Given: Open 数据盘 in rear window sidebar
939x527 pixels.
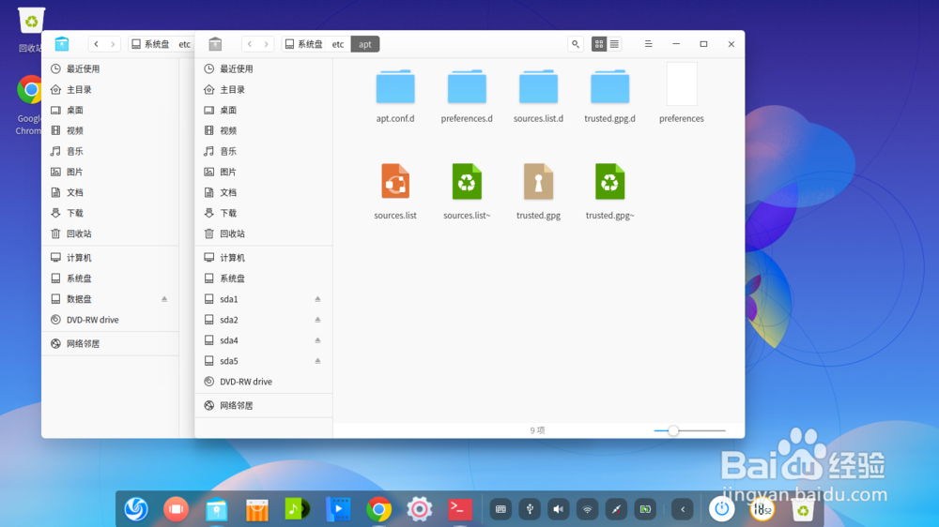Looking at the screenshot, I should pos(110,299).
